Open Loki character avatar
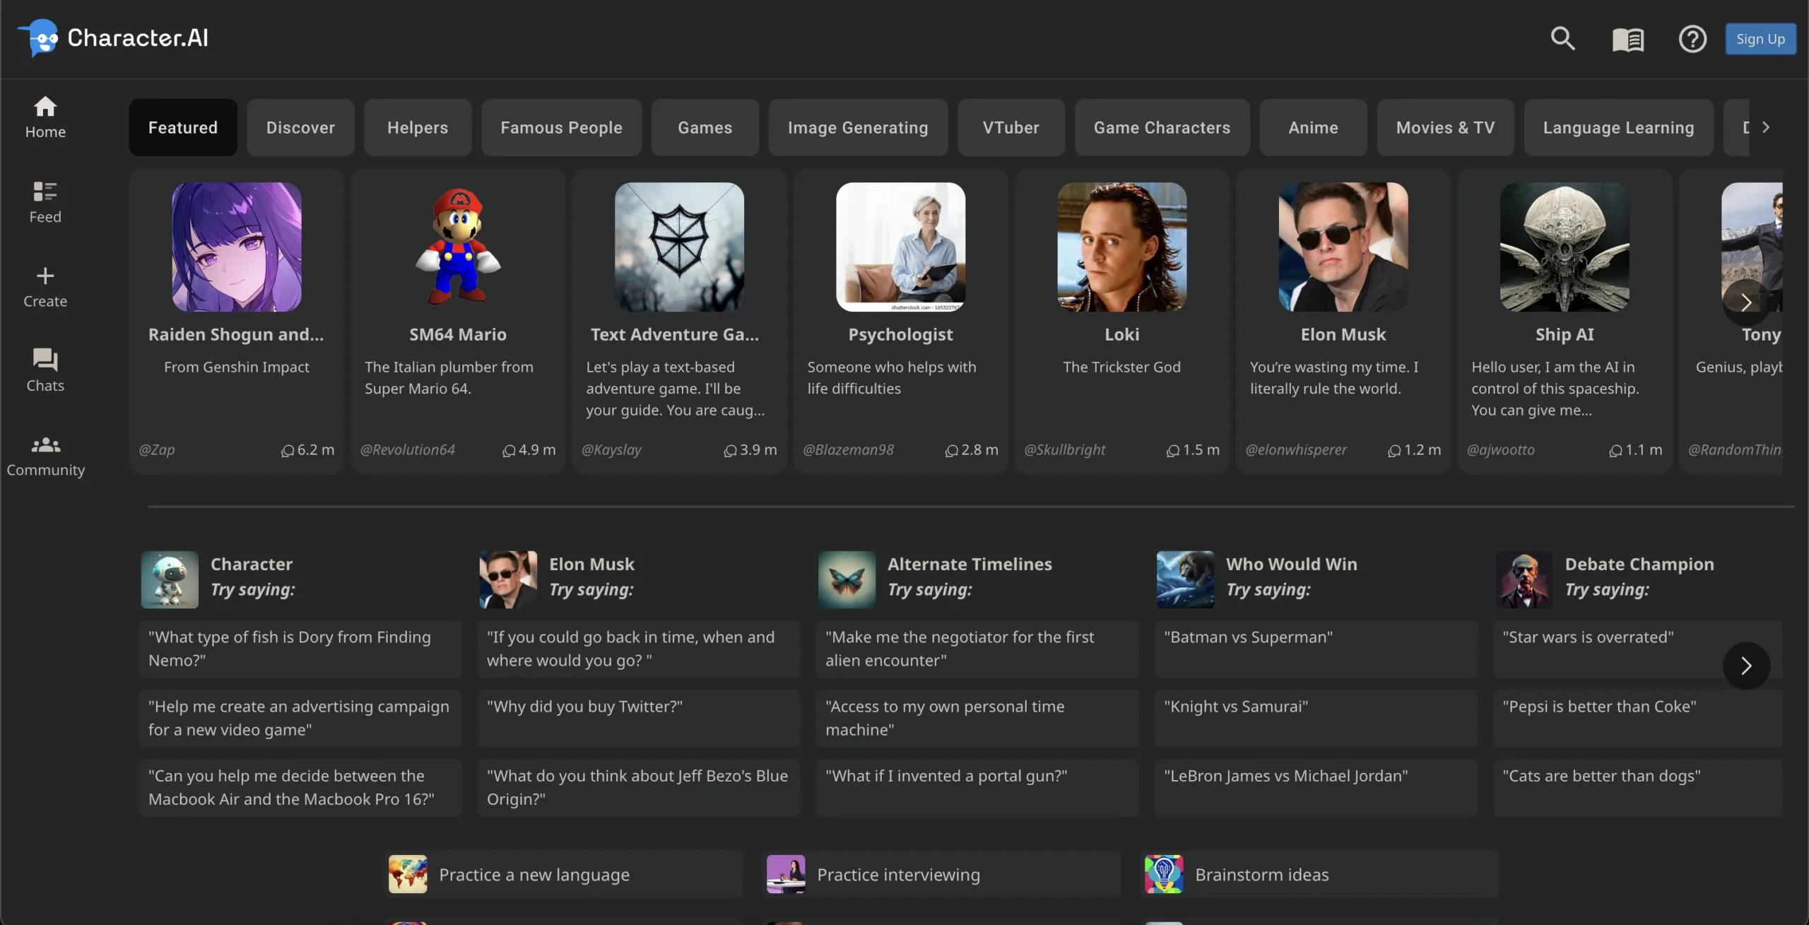The width and height of the screenshot is (1809, 925). click(x=1121, y=247)
